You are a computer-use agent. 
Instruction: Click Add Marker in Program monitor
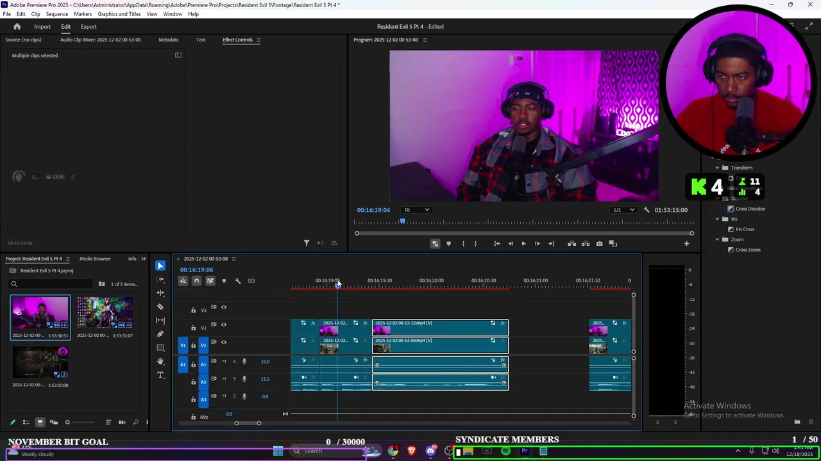click(448, 243)
